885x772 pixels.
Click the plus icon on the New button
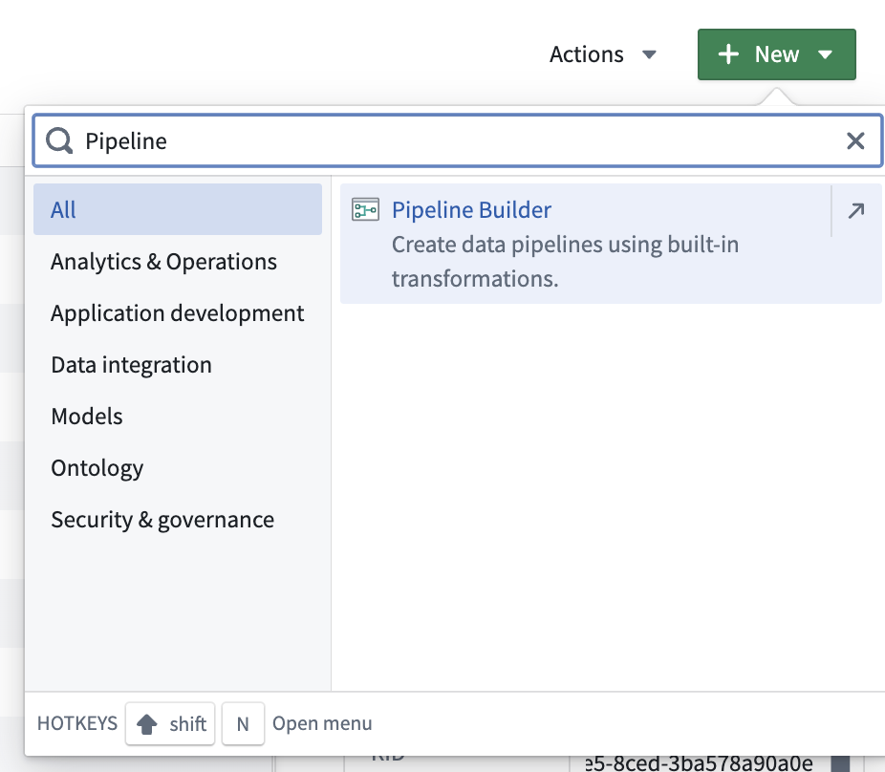727,54
